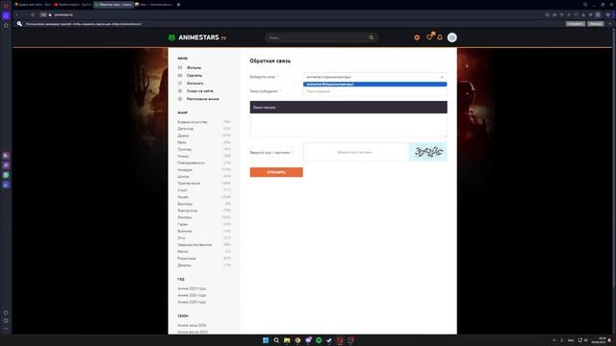
Task: Click the AnimeStars cat logo icon
Action: [171, 37]
